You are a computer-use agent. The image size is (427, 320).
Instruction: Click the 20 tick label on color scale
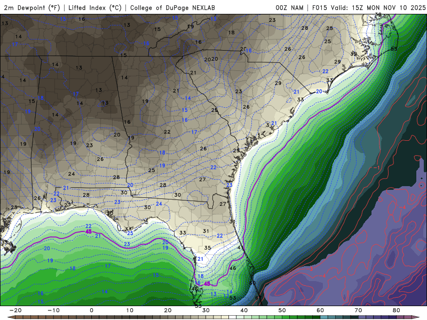click(168, 310)
